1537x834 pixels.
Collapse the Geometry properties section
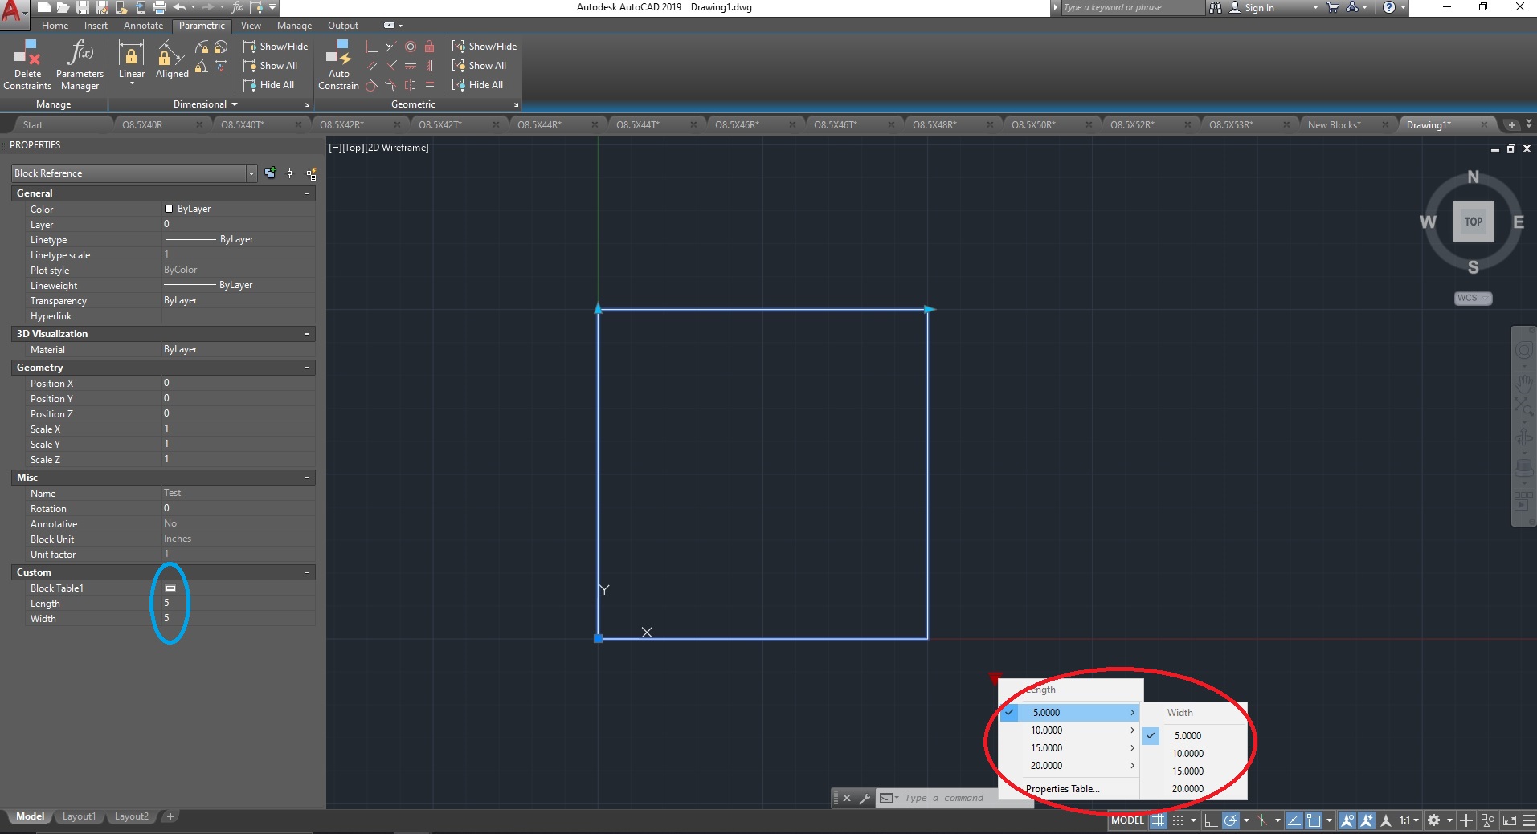[x=307, y=367]
